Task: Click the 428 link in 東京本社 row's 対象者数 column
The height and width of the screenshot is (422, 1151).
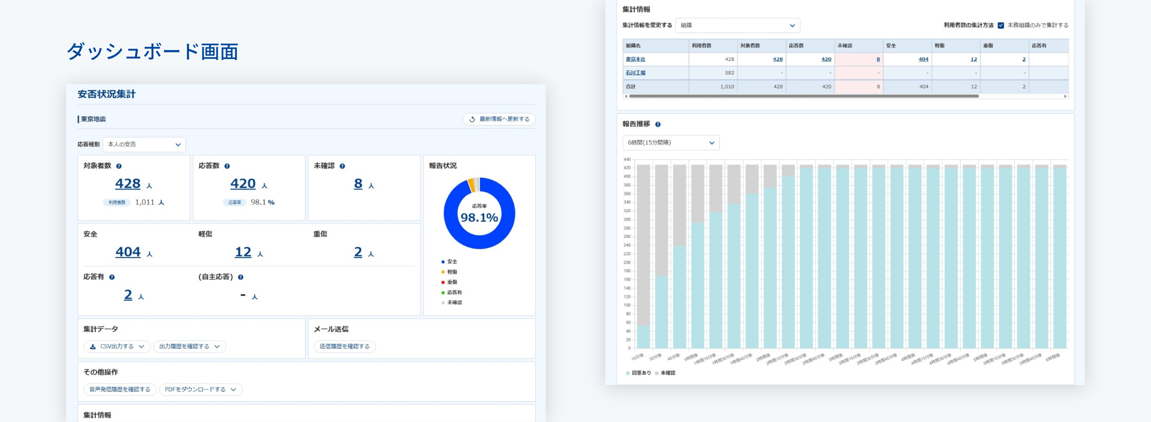Action: 777,59
